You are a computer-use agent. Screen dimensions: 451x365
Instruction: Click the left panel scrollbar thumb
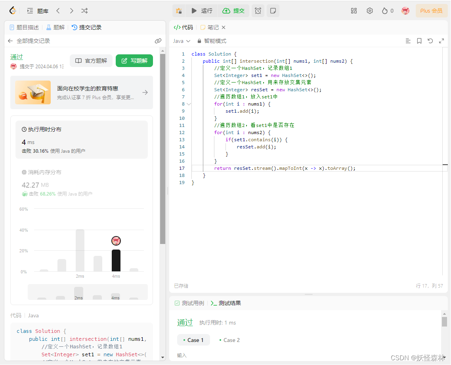point(162,149)
